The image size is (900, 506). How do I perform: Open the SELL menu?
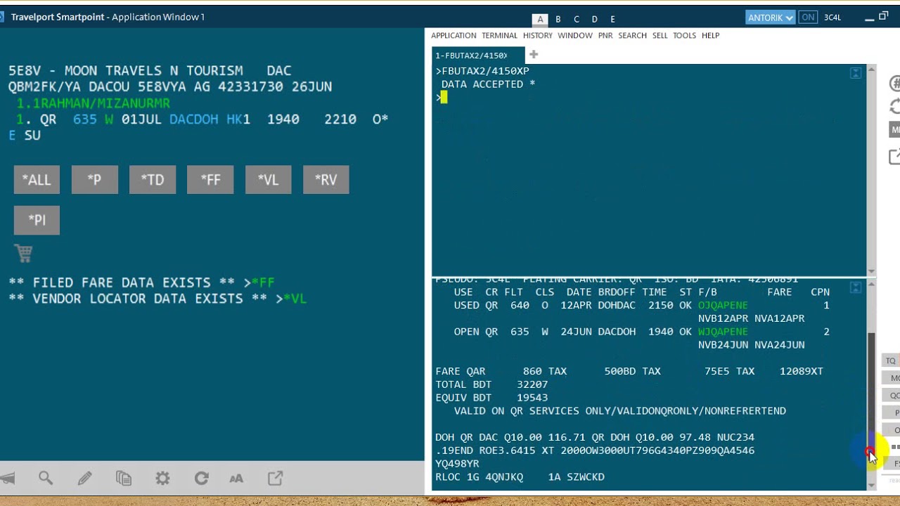tap(660, 35)
